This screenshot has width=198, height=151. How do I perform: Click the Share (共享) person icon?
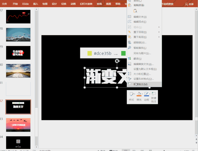186,4
